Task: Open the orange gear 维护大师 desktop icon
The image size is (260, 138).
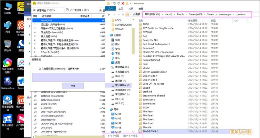Action: click(21, 28)
